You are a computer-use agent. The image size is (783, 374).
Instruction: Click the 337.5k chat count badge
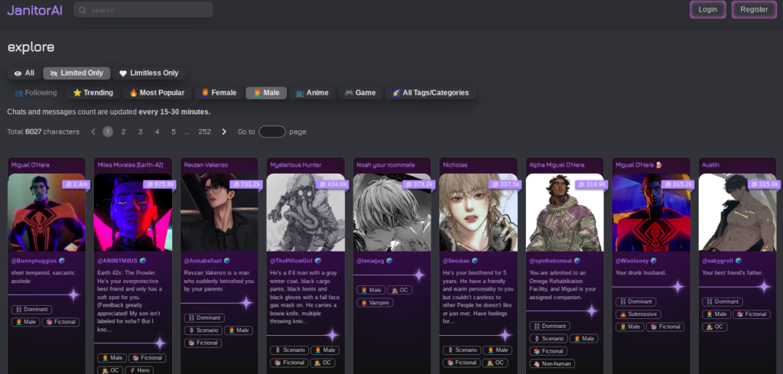click(x=505, y=184)
